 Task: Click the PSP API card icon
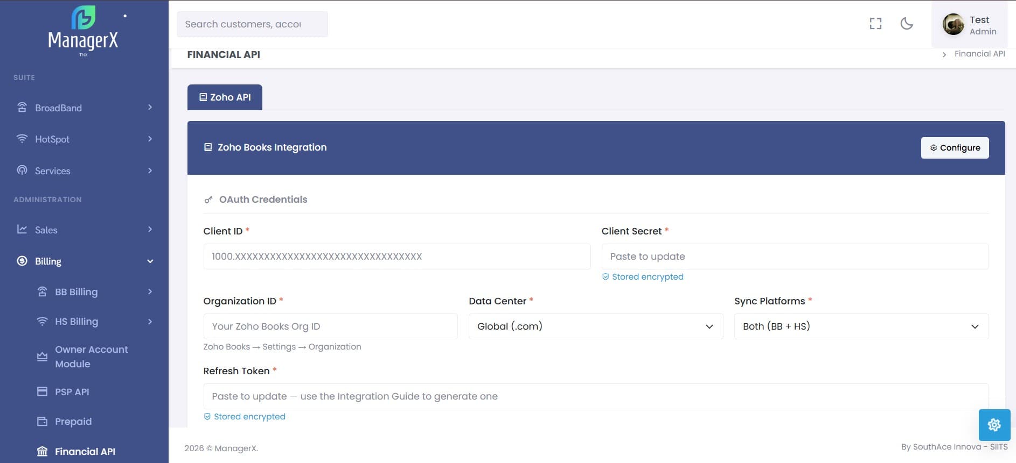click(42, 391)
